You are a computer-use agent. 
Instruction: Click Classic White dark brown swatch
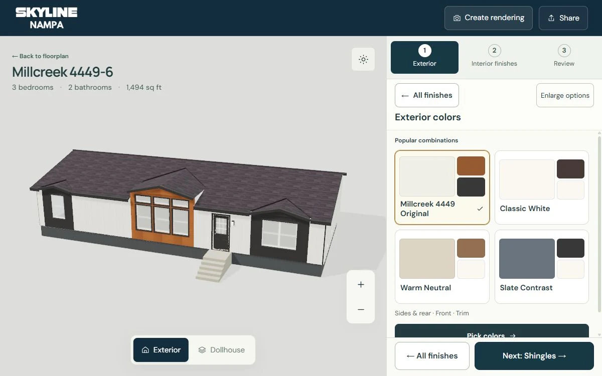(570, 169)
